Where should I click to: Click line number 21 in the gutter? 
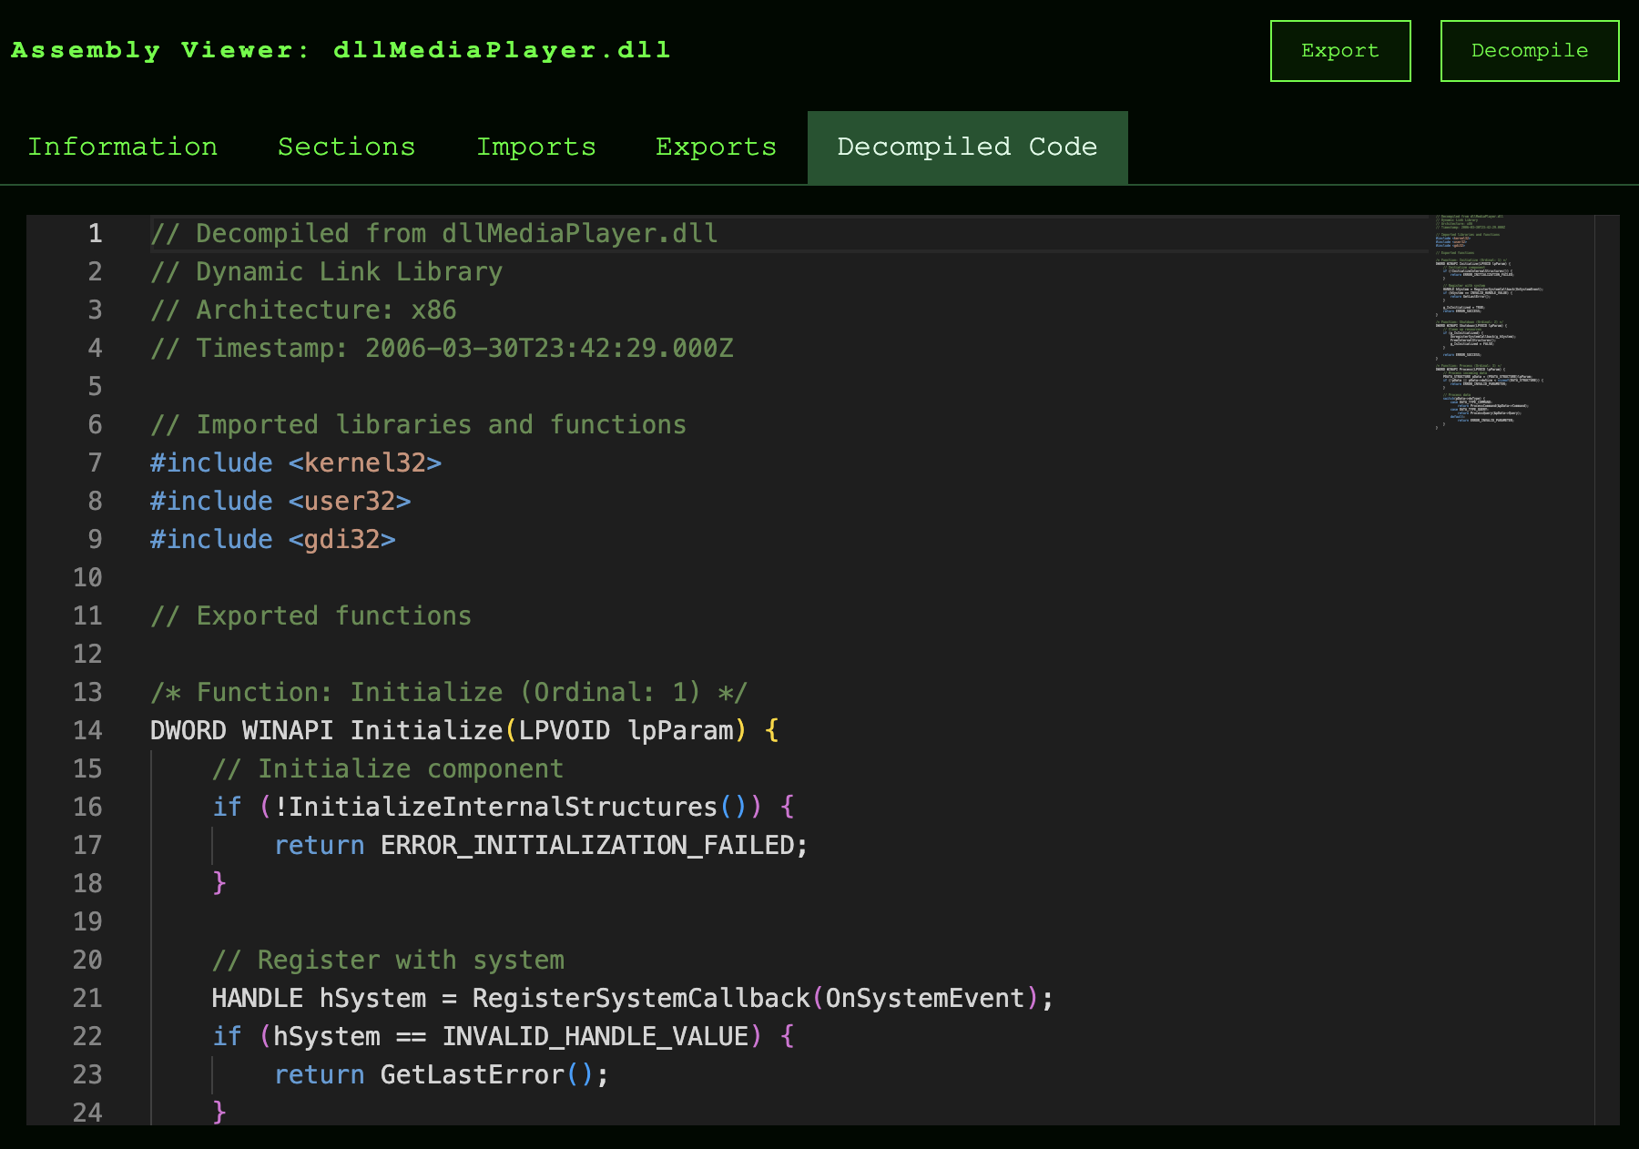click(x=87, y=998)
